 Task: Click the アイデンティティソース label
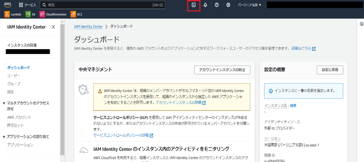coord(282,122)
